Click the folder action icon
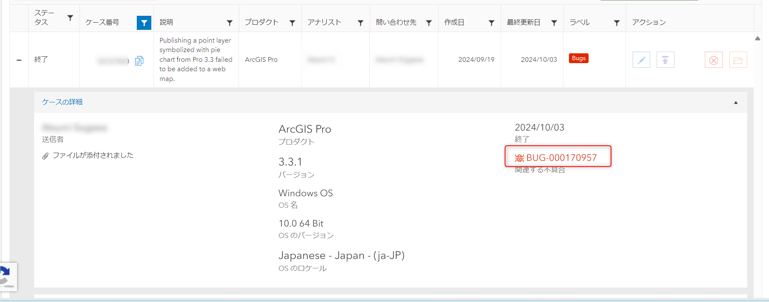 tap(738, 60)
